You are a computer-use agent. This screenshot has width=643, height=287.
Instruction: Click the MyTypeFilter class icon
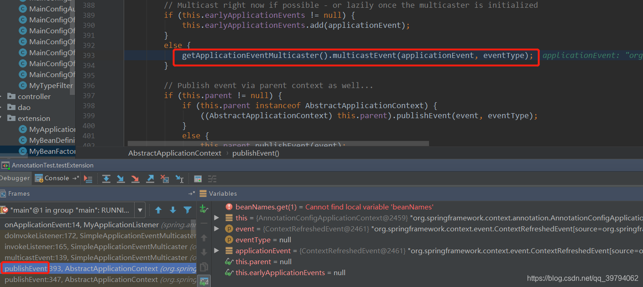pos(22,85)
